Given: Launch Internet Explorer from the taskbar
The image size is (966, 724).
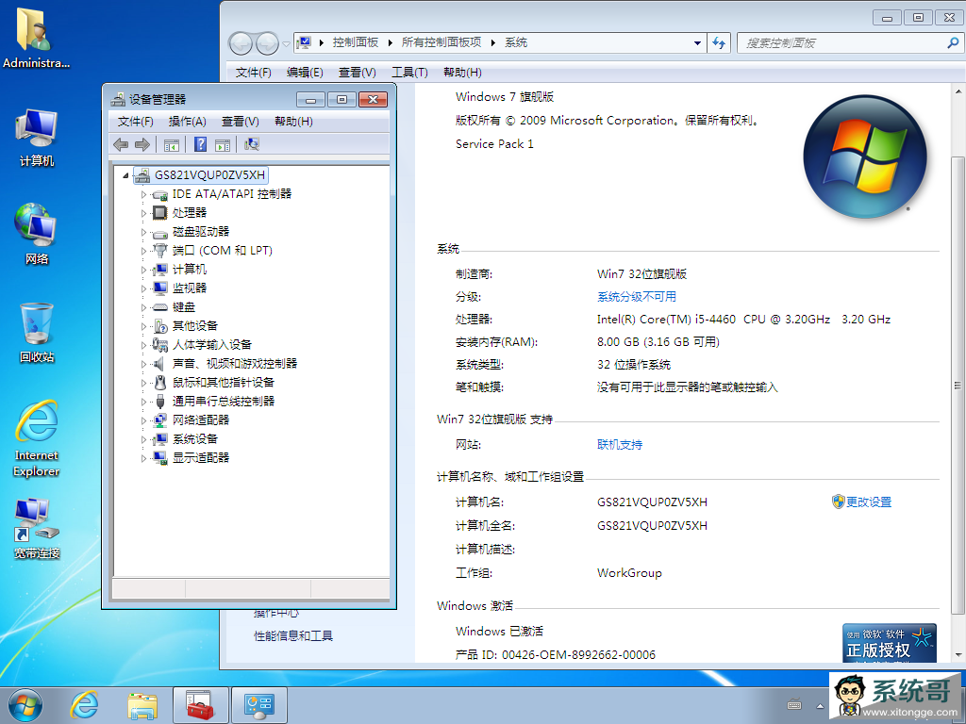Looking at the screenshot, I should pyautogui.click(x=84, y=705).
